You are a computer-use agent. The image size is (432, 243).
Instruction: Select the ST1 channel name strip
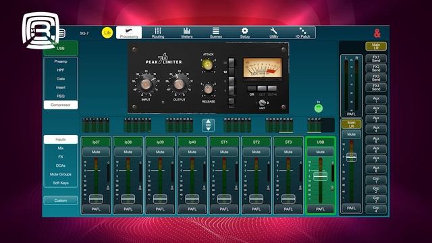pos(224,142)
